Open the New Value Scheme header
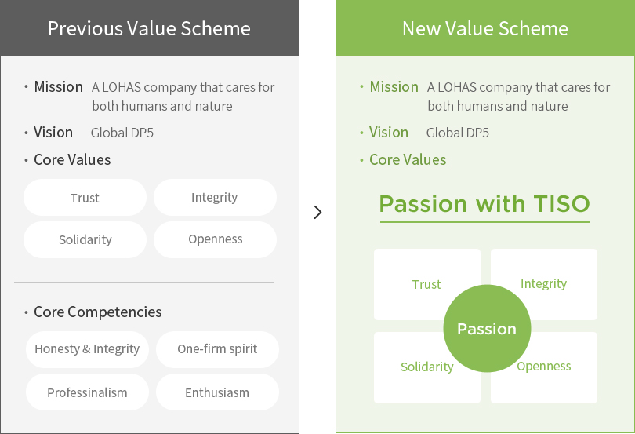The height and width of the screenshot is (434, 635). (485, 28)
